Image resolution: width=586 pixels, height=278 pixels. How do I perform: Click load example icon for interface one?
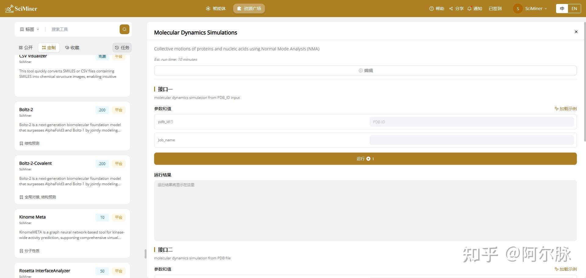556,109
